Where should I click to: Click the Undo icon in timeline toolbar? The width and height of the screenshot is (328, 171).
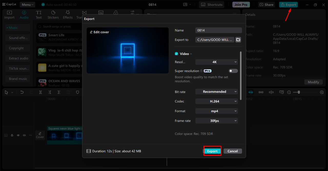pyautogui.click(x=22, y=92)
